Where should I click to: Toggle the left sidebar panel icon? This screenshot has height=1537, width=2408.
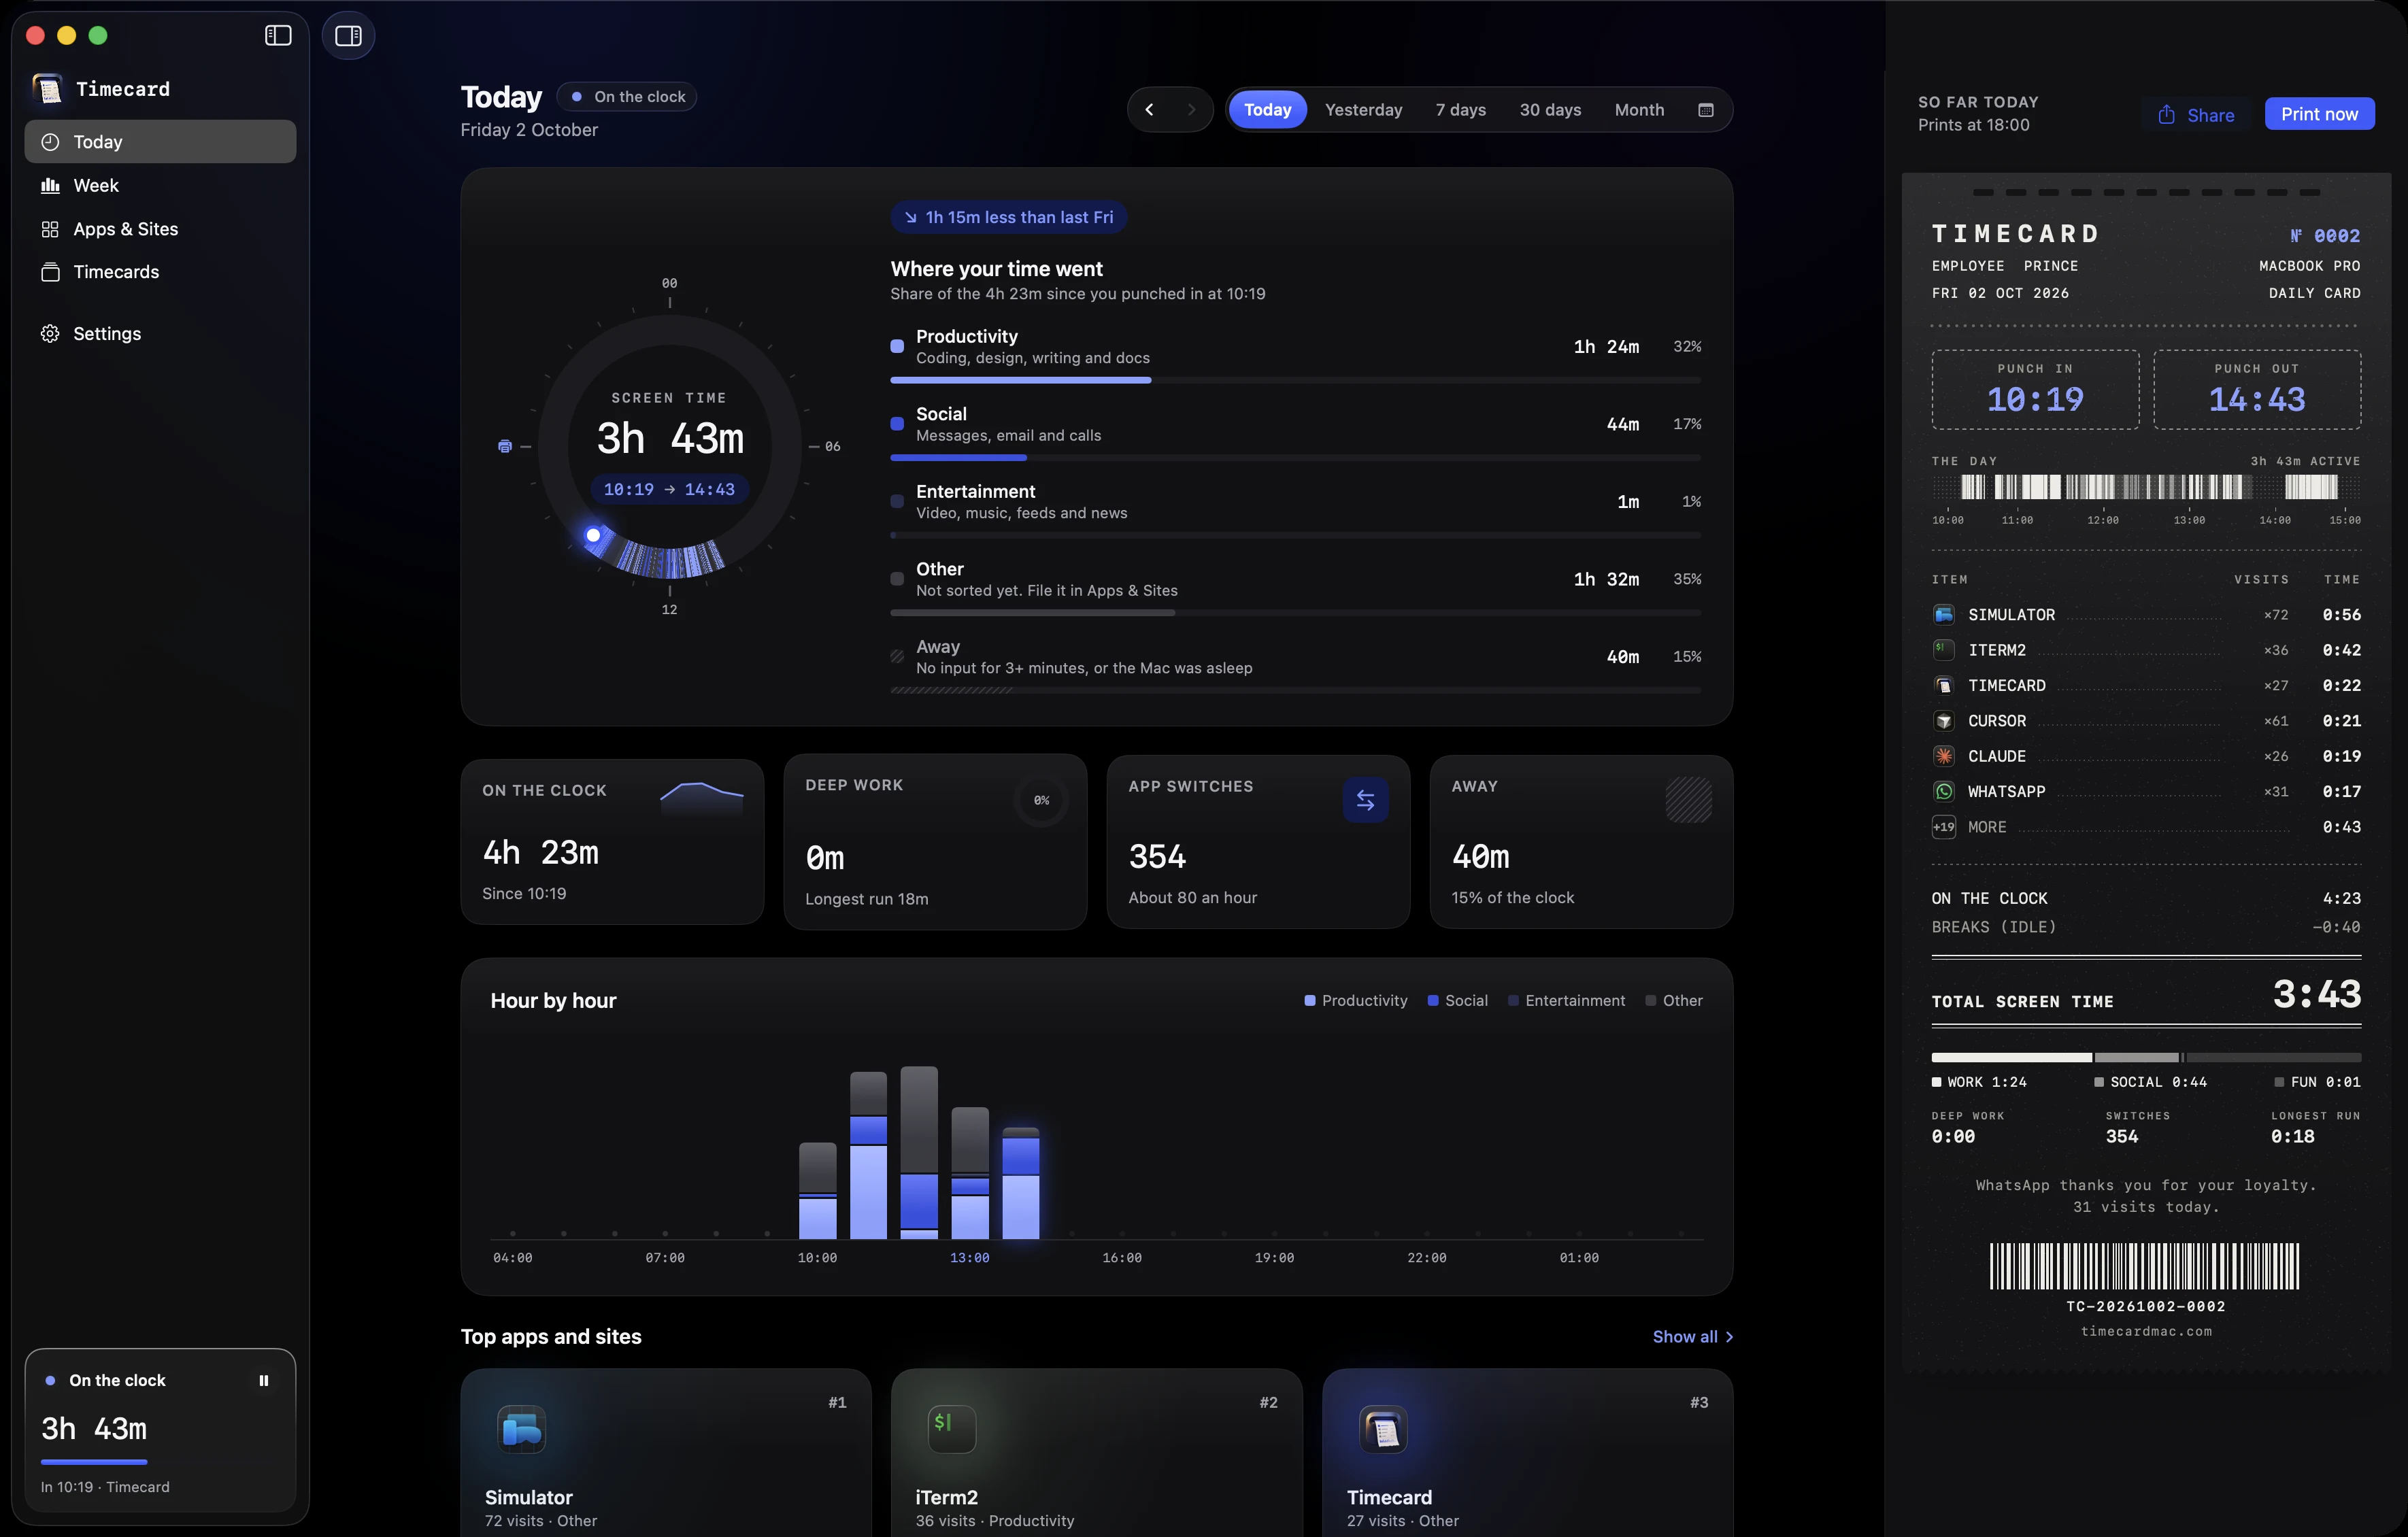[x=278, y=36]
